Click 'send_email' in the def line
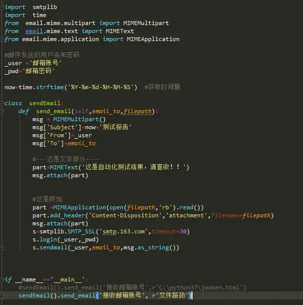The image size is (303, 305). pyautogui.click(x=53, y=111)
